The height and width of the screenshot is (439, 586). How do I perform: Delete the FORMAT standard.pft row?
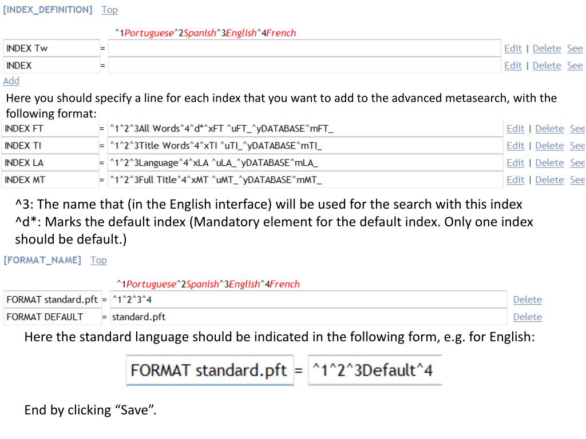(x=527, y=300)
